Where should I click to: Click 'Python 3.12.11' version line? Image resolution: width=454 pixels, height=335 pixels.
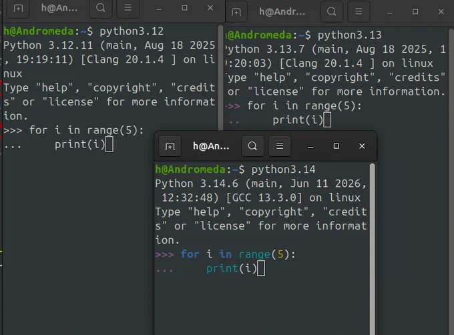pos(109,45)
